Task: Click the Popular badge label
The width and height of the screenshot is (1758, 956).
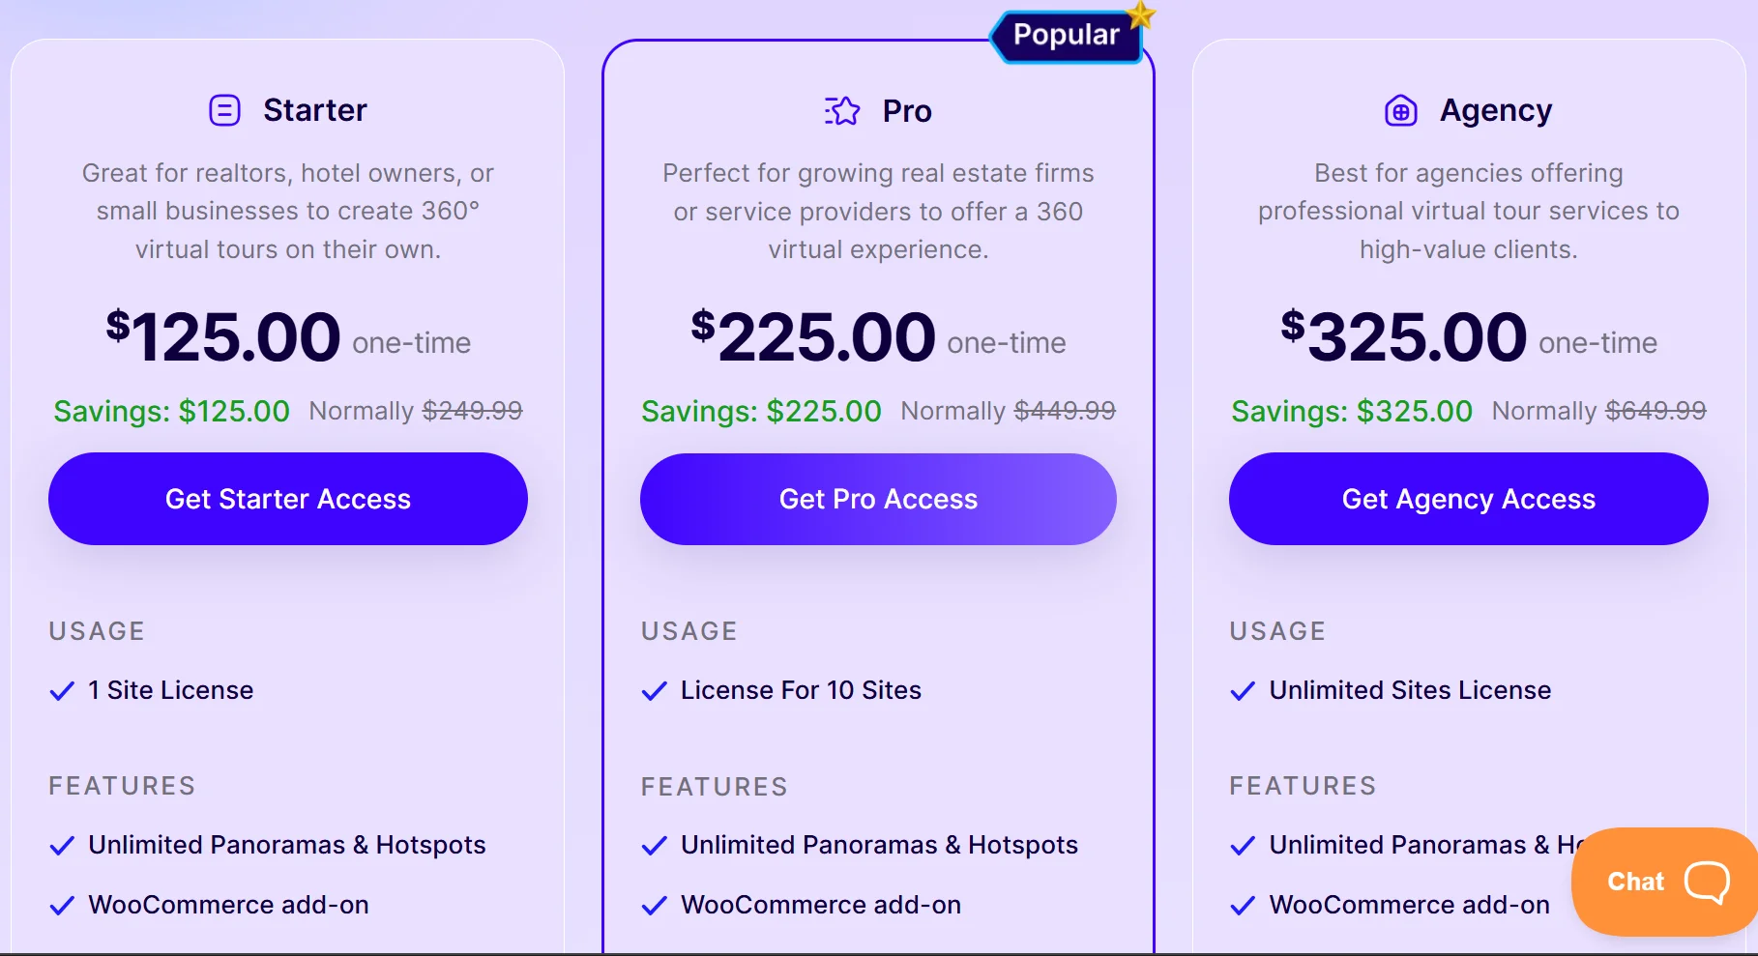Action: point(1066,36)
